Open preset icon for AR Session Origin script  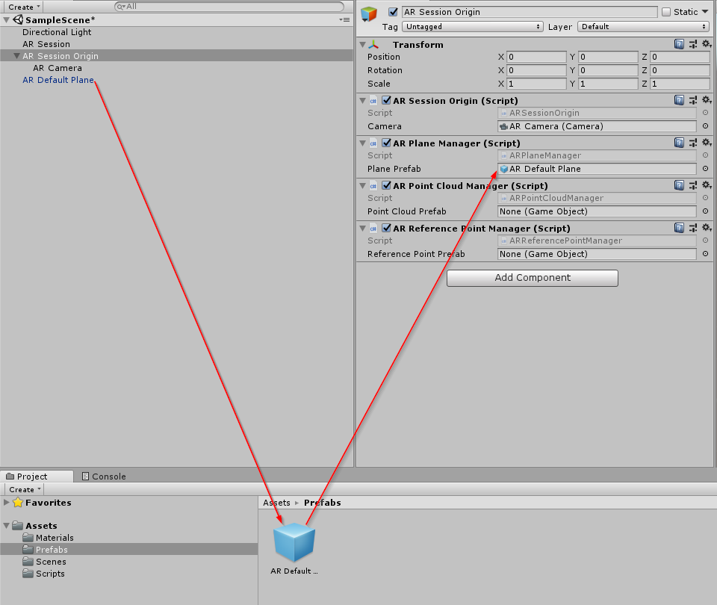(x=693, y=100)
